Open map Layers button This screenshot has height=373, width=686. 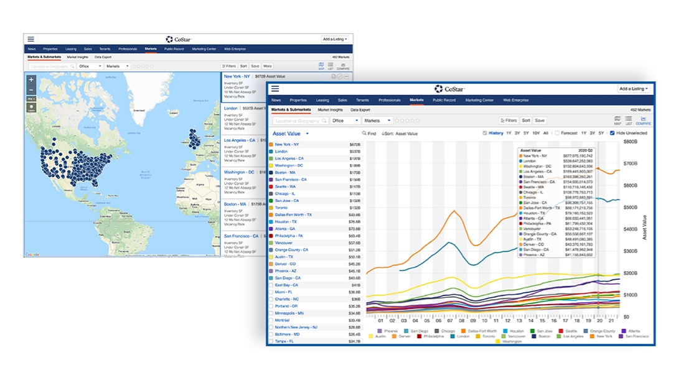click(31, 108)
